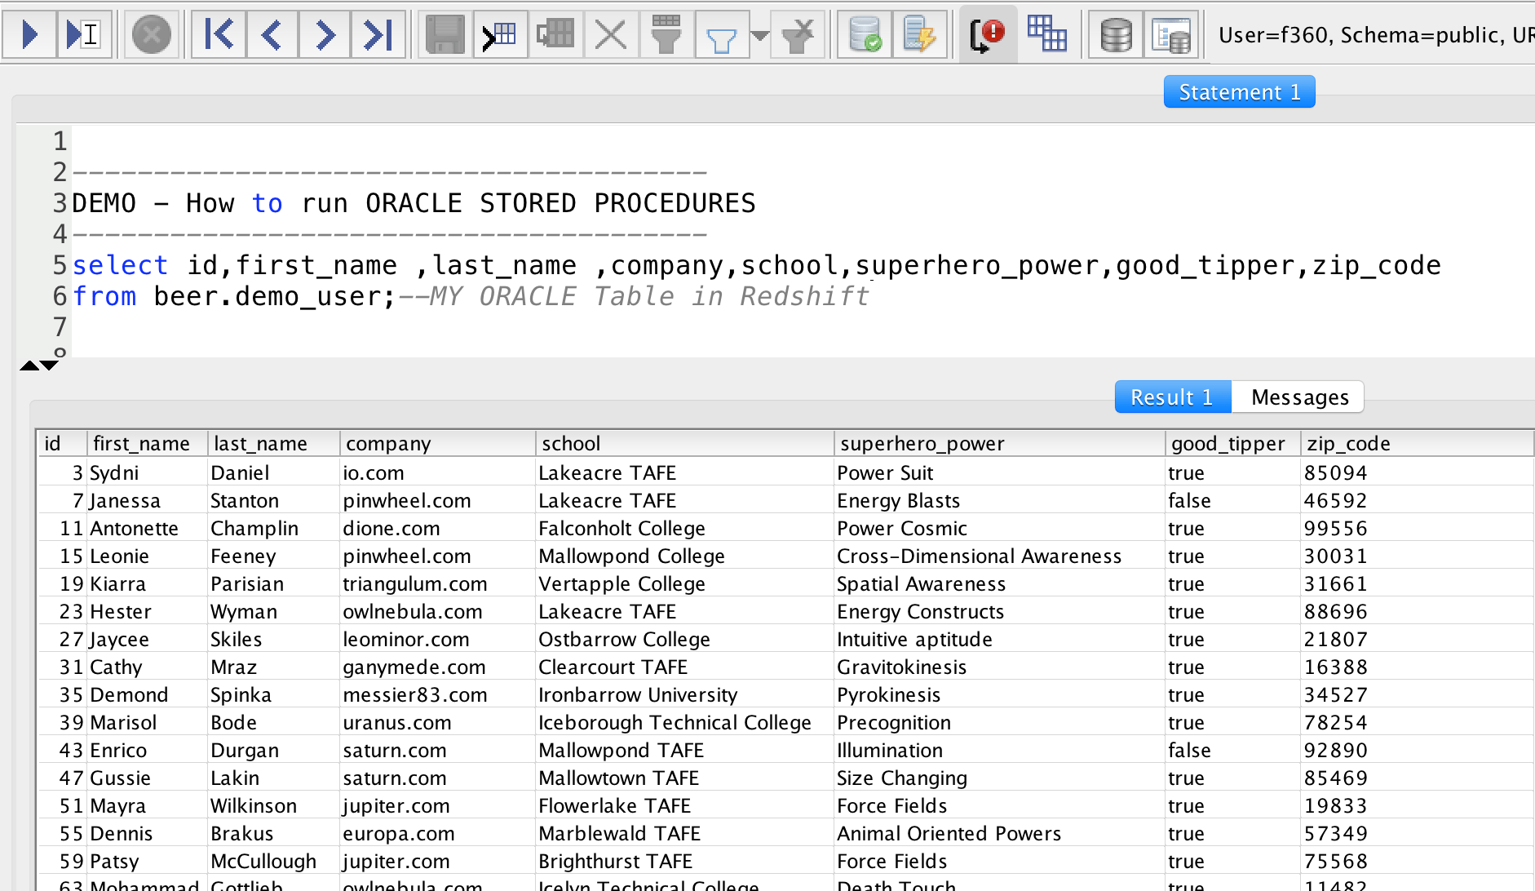The image size is (1535, 891).
Task: Open the Database Explorer grid icon
Action: coord(1046,34)
